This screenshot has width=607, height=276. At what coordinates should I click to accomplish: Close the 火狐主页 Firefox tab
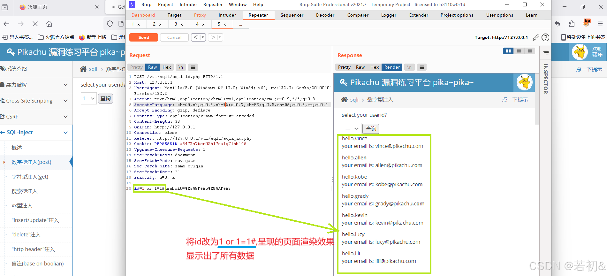[97, 7]
